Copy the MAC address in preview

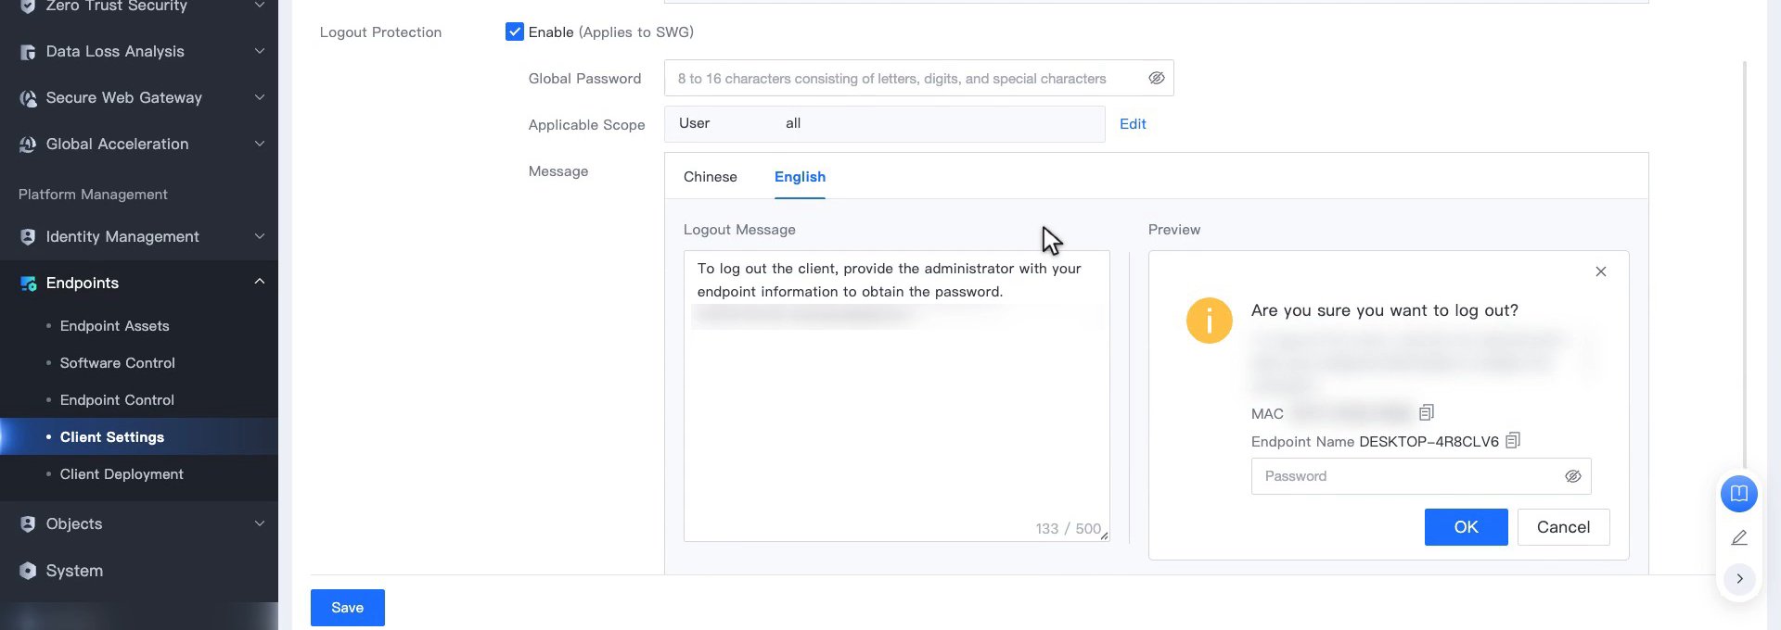click(1427, 412)
